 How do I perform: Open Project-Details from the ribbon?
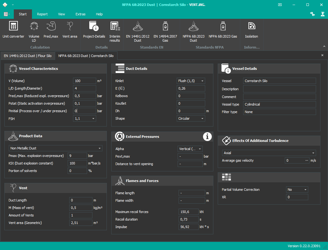coord(94,30)
